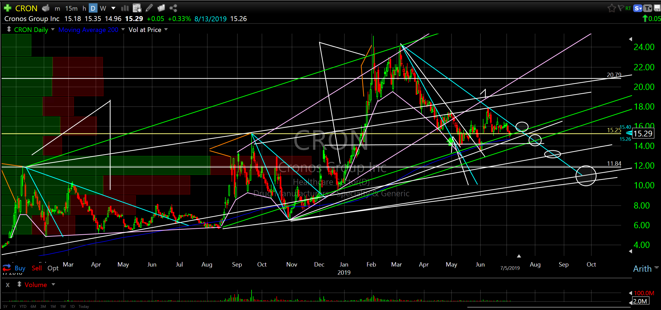The height and width of the screenshot is (310, 661).
Task: Select the YTD range tab
Action: click(23, 306)
